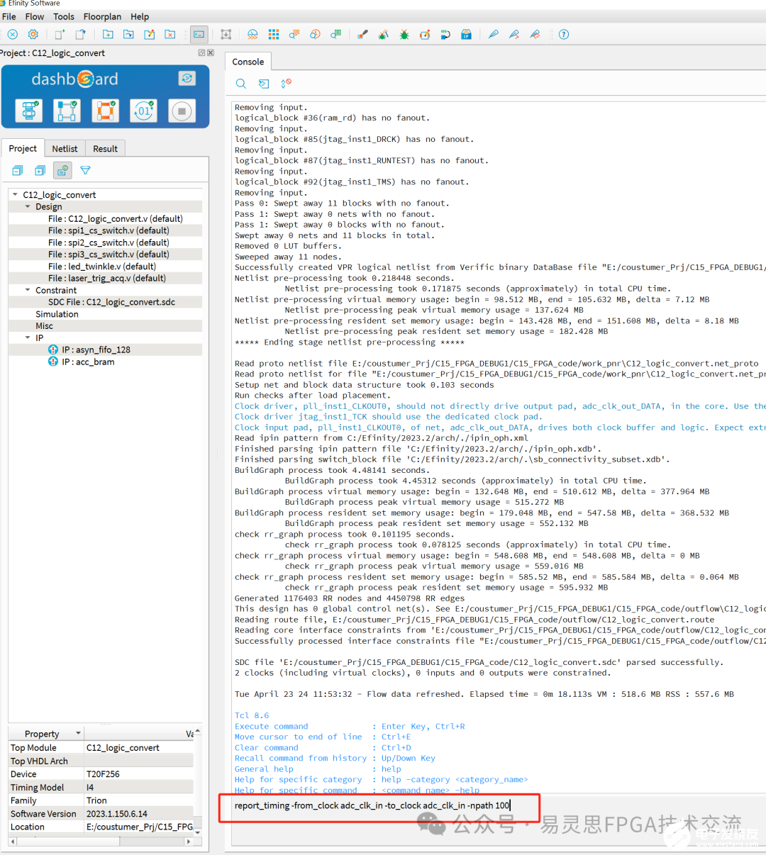Toggle the show file info button
Image resolution: width=766 pixels, height=855 pixels.
tap(63, 170)
